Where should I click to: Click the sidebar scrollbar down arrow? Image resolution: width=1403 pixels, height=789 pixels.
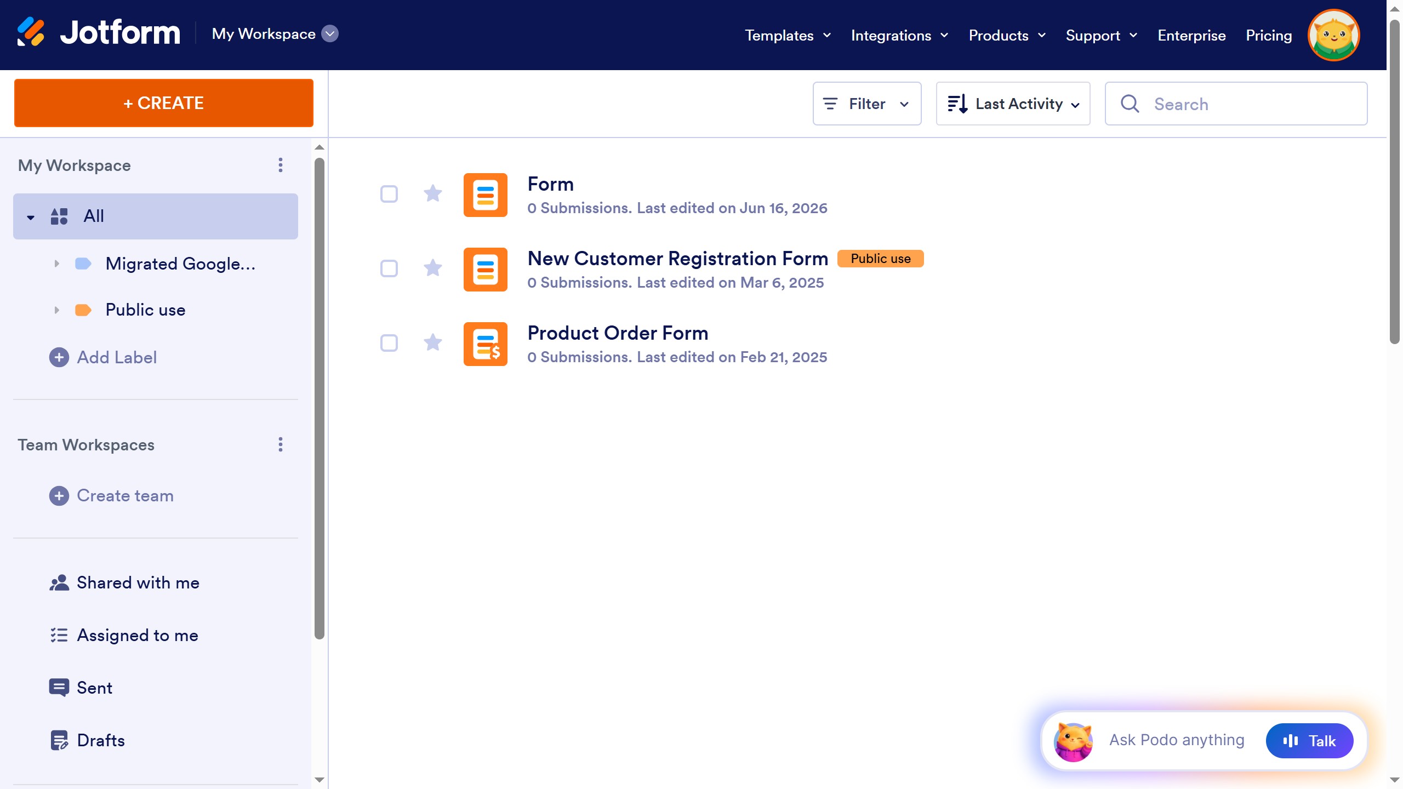coord(320,780)
